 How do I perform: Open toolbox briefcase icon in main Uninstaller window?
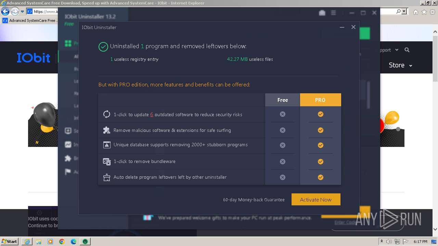[322, 13]
